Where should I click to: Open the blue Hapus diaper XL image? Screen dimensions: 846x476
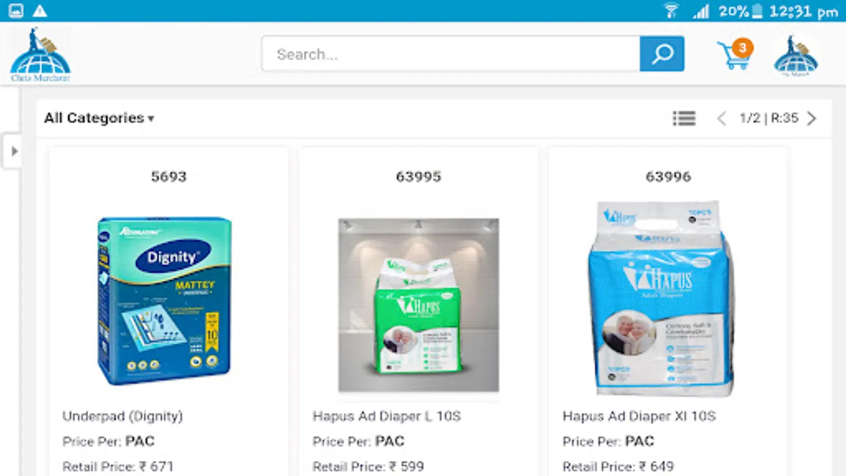coord(661,298)
